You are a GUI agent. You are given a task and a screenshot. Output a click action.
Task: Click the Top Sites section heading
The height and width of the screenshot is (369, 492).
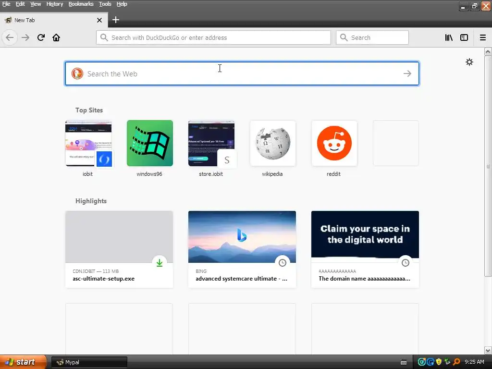tap(89, 110)
